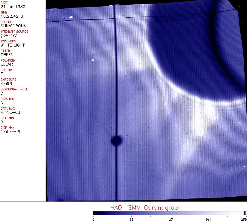Click the bright white spot near the top-left of the image
247x221 pixels.
pyautogui.click(x=71, y=17)
